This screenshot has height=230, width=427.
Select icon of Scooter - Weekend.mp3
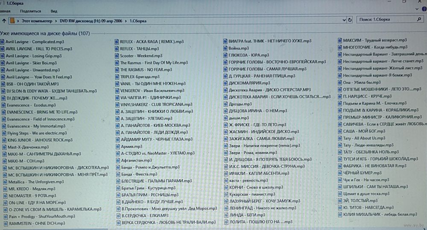coord(117,56)
